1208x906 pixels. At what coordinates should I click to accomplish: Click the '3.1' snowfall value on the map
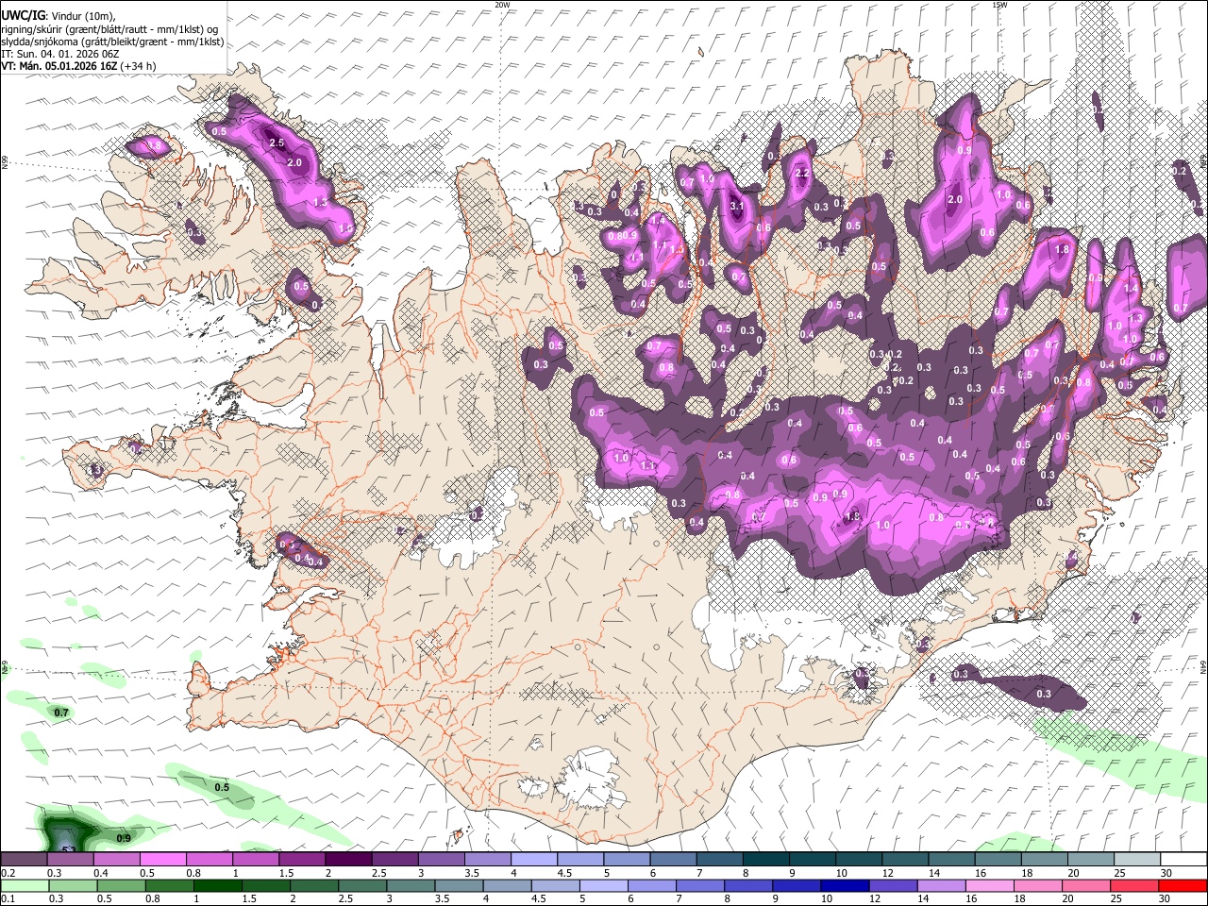(738, 206)
